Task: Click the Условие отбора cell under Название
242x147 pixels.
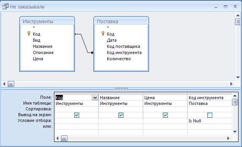Action: [121, 121]
